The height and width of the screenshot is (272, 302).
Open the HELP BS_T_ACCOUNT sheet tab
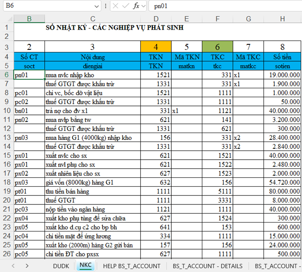[x=132, y=266]
